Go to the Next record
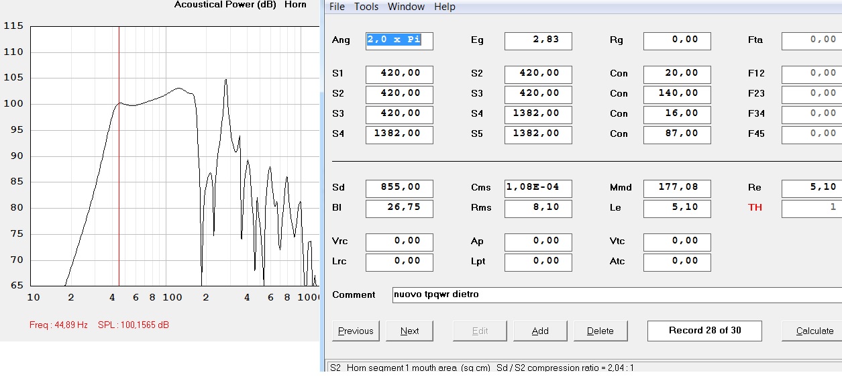The height and width of the screenshot is (381, 842). coord(409,331)
